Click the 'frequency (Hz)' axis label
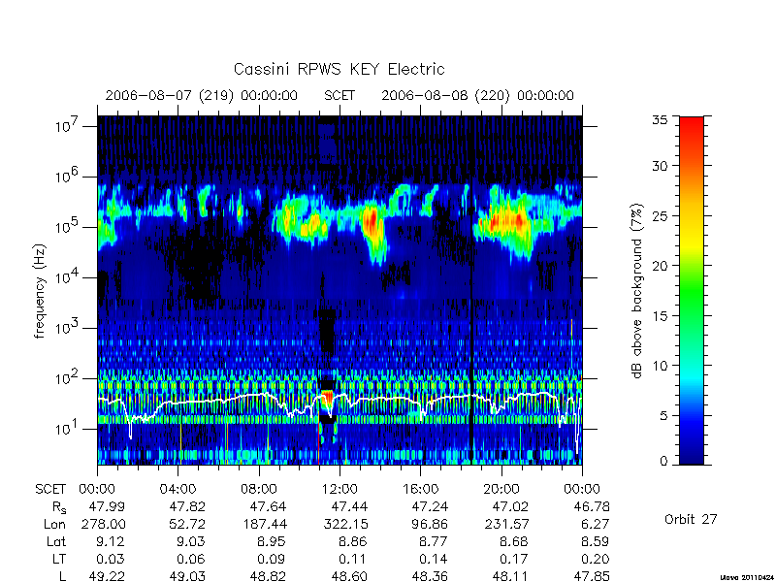The height and width of the screenshot is (582, 776). click(x=40, y=291)
